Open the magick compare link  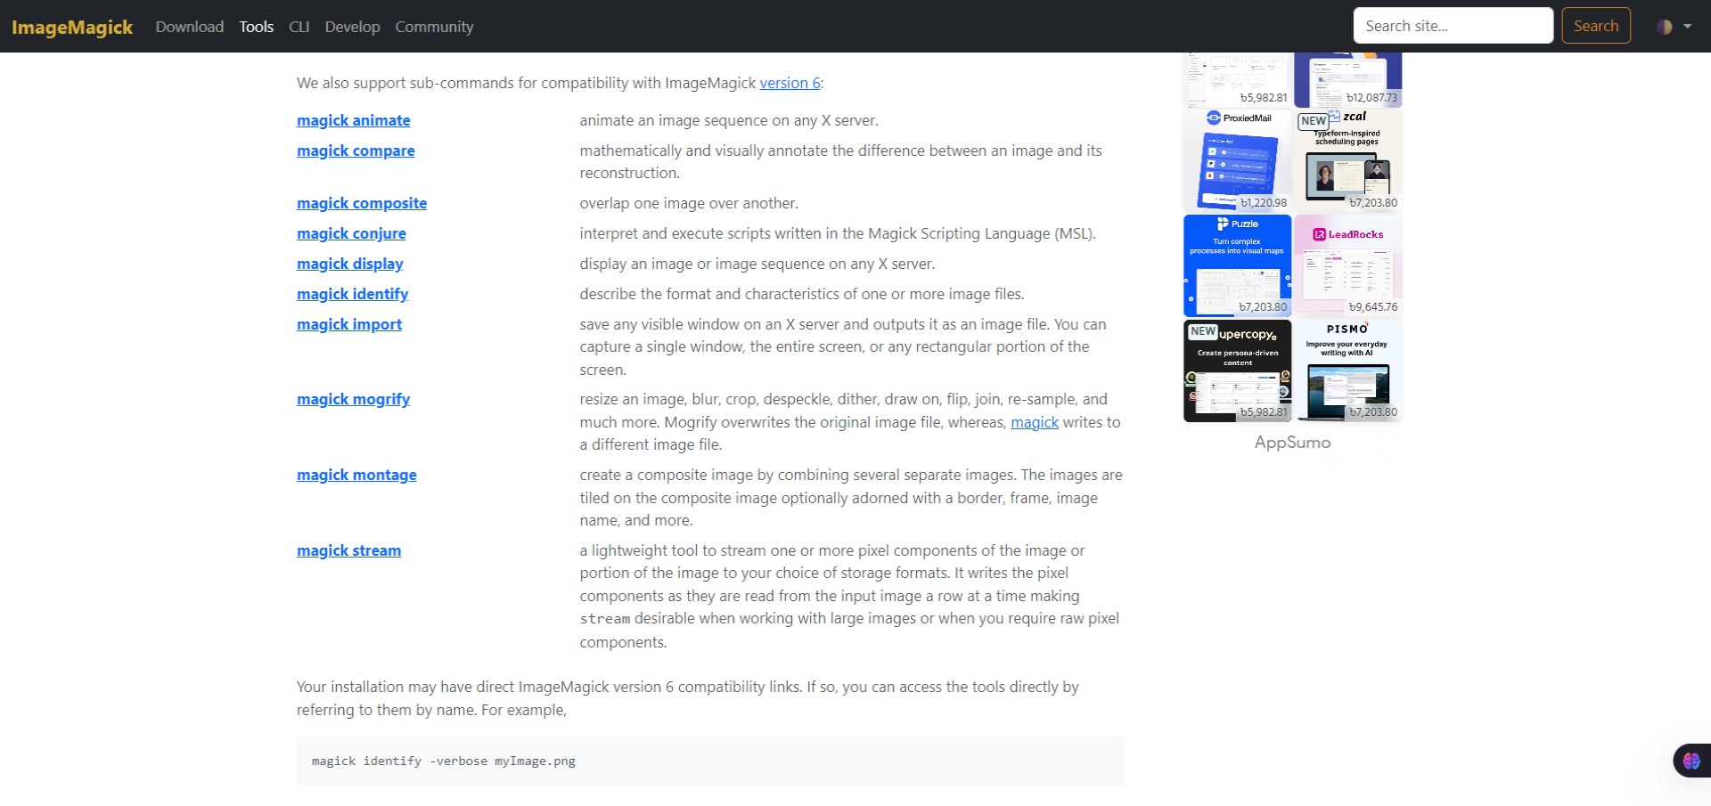pos(356,151)
